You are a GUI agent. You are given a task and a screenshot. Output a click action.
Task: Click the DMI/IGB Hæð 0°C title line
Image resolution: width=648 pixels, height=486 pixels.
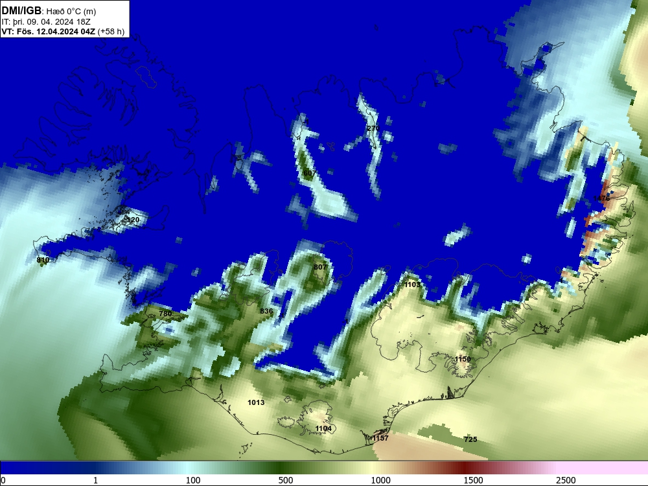coord(49,11)
